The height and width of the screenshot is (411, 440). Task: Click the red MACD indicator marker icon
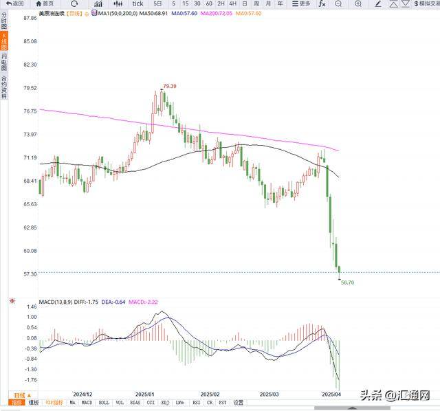coord(12,301)
